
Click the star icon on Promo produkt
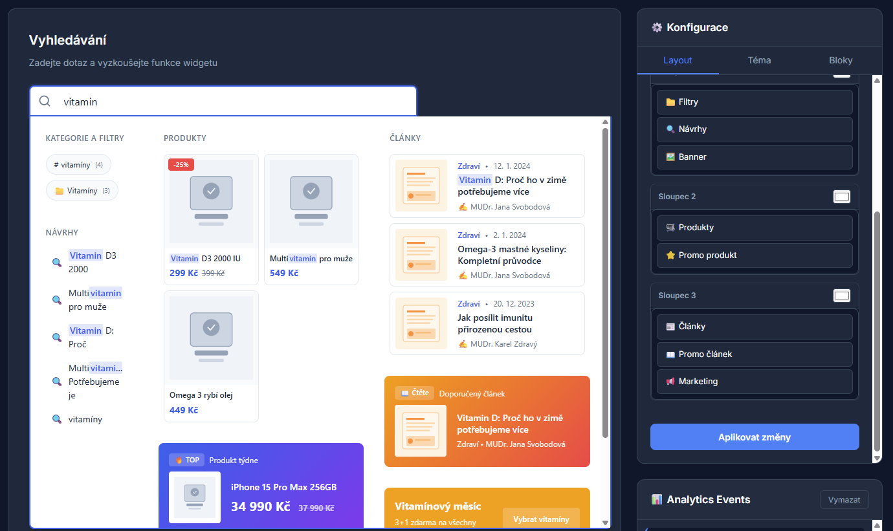(670, 255)
